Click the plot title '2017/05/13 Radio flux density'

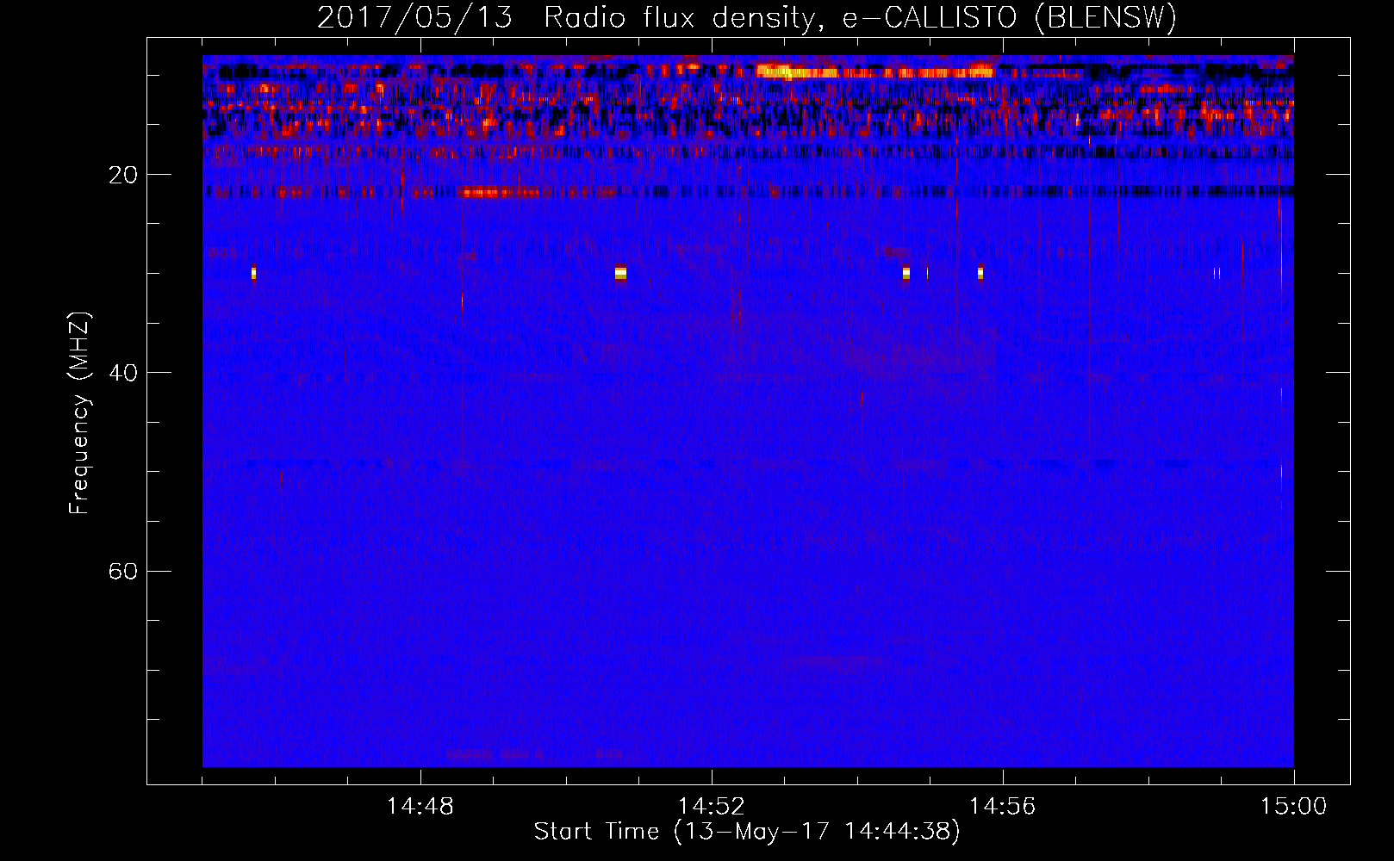coord(746,18)
